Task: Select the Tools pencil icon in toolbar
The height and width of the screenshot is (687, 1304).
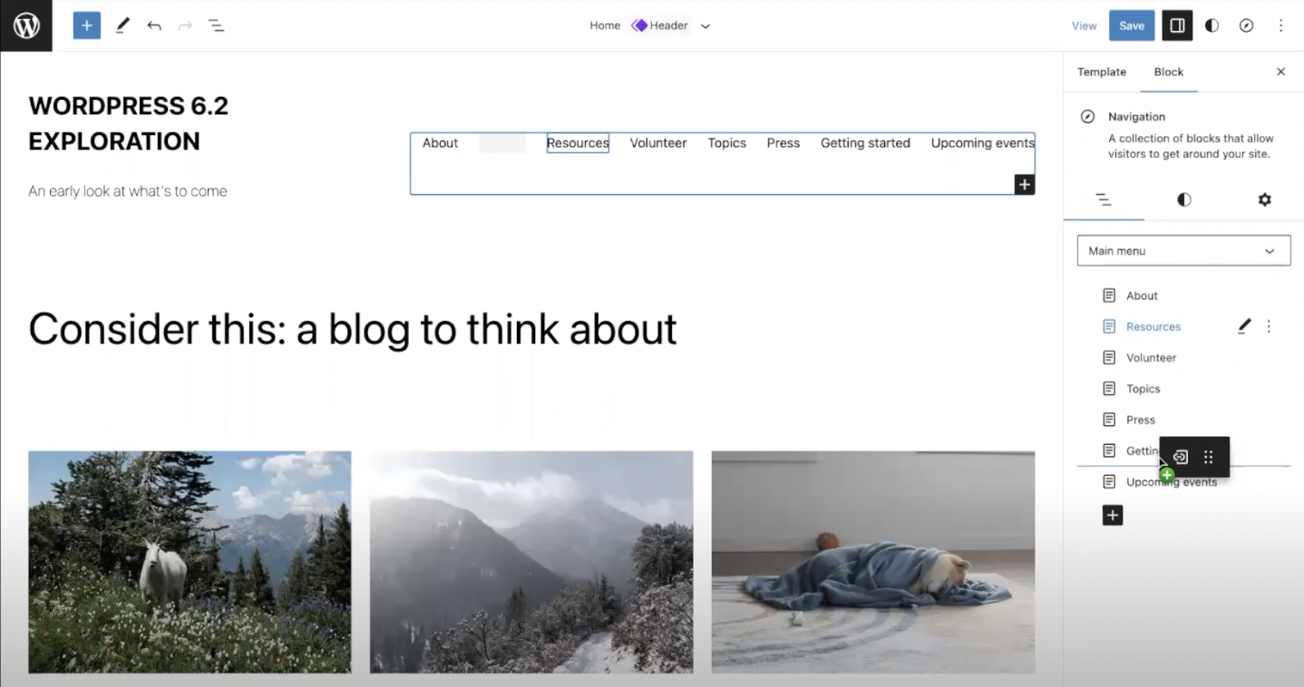Action: pyautogui.click(x=122, y=25)
